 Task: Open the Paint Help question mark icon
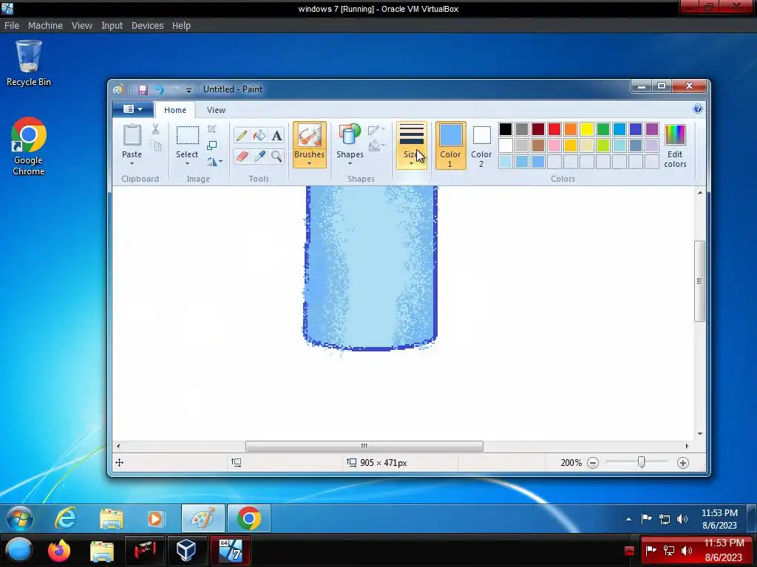click(698, 109)
